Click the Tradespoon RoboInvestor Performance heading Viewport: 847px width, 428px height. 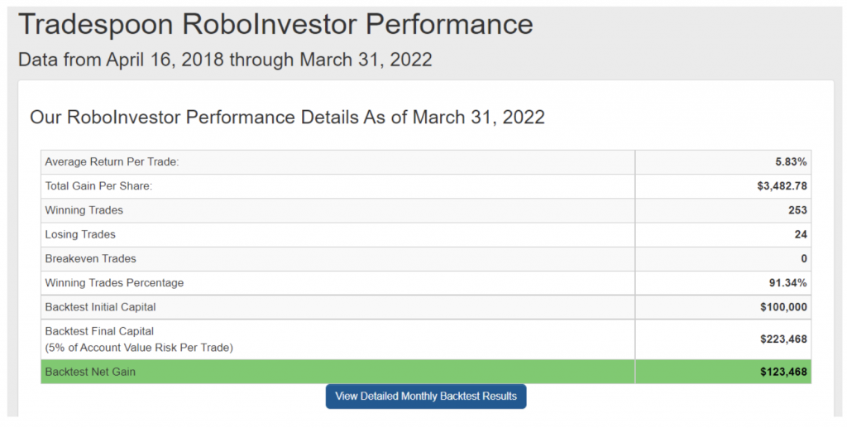(275, 24)
